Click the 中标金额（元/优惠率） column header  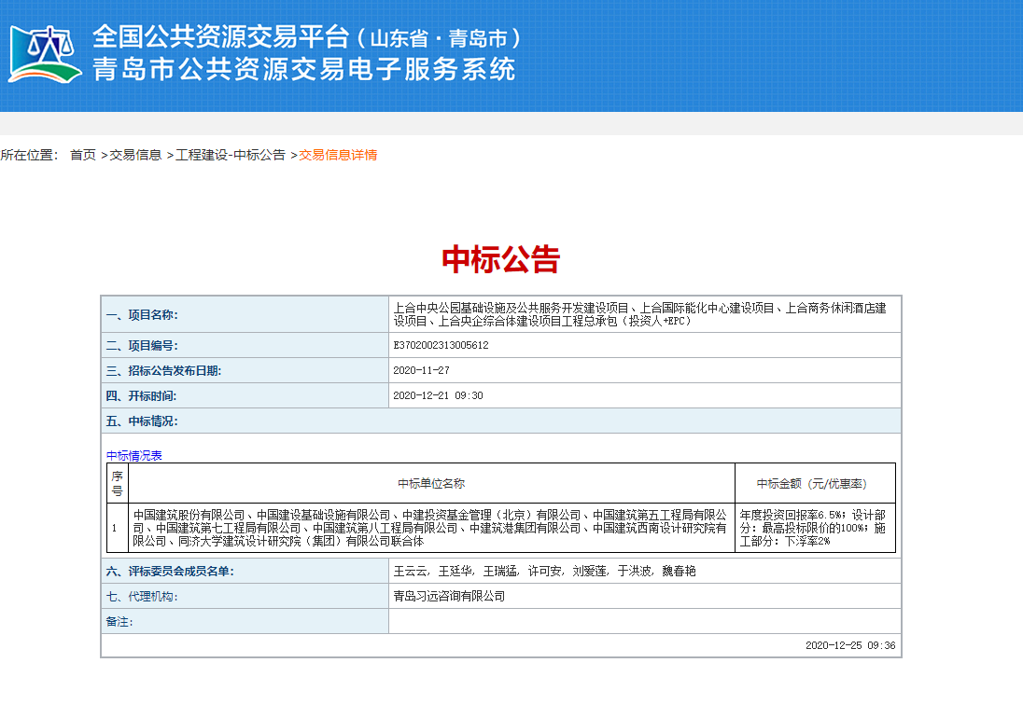(816, 483)
